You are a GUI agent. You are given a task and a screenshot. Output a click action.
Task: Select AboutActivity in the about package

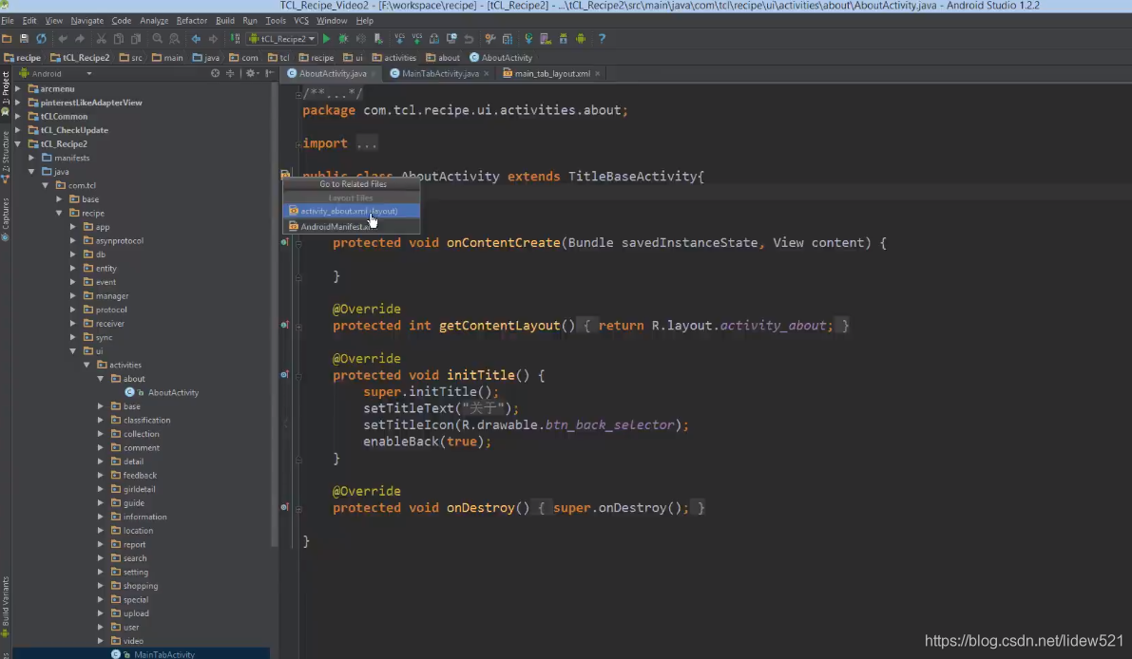tap(174, 392)
